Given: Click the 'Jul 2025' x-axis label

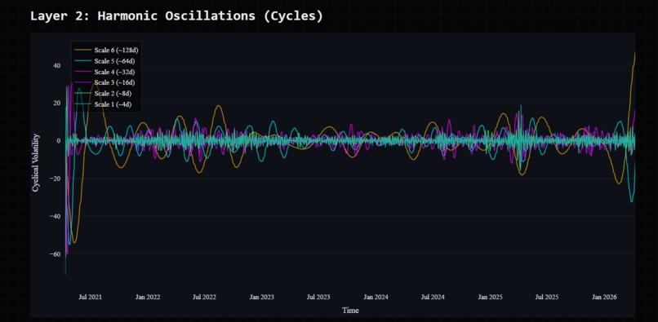Looking at the screenshot, I should pyautogui.click(x=547, y=297).
